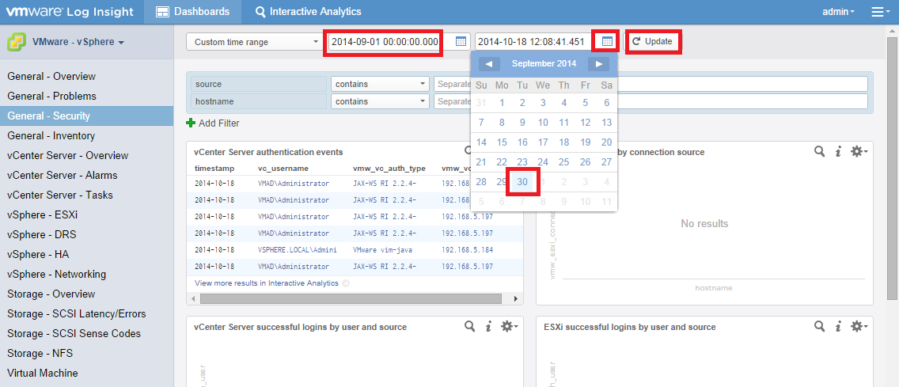Click the vc_username column header
Viewport: 899px width, 387px height.
point(283,169)
